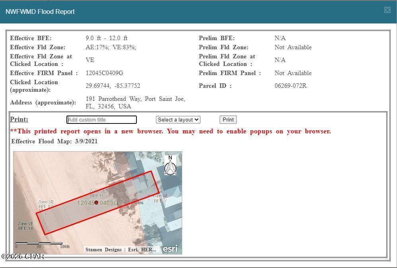Click the 2026 CPAR copyright text
Image resolution: width=397 pixels, height=268 pixels.
(22, 256)
